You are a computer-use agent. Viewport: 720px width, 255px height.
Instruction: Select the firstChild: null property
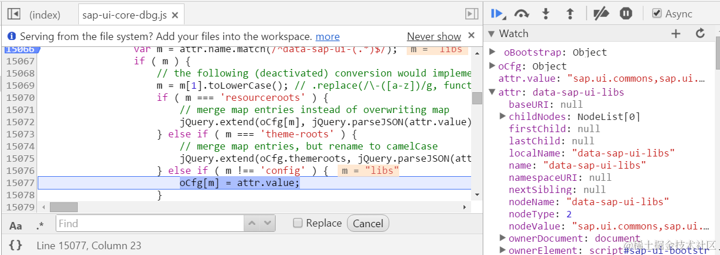coord(554,129)
